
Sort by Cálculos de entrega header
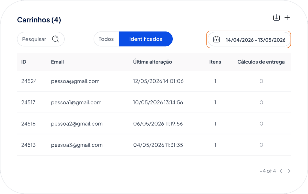[x=261, y=62]
